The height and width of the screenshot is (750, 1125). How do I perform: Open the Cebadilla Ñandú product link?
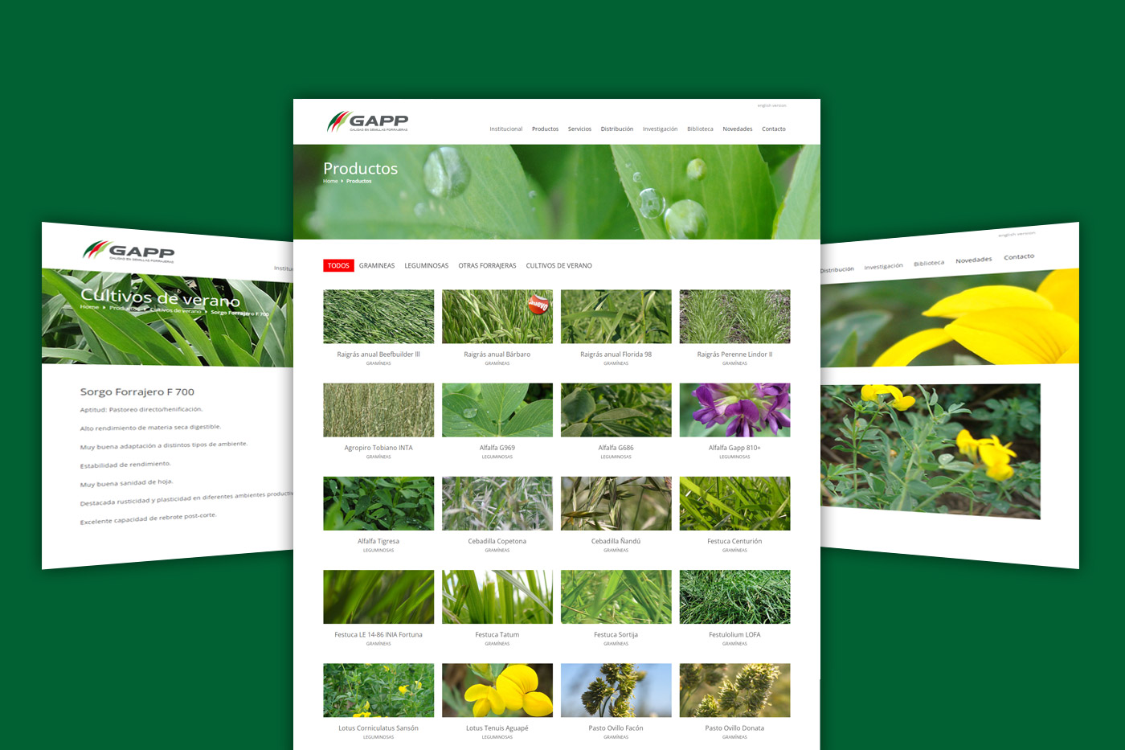616,542
